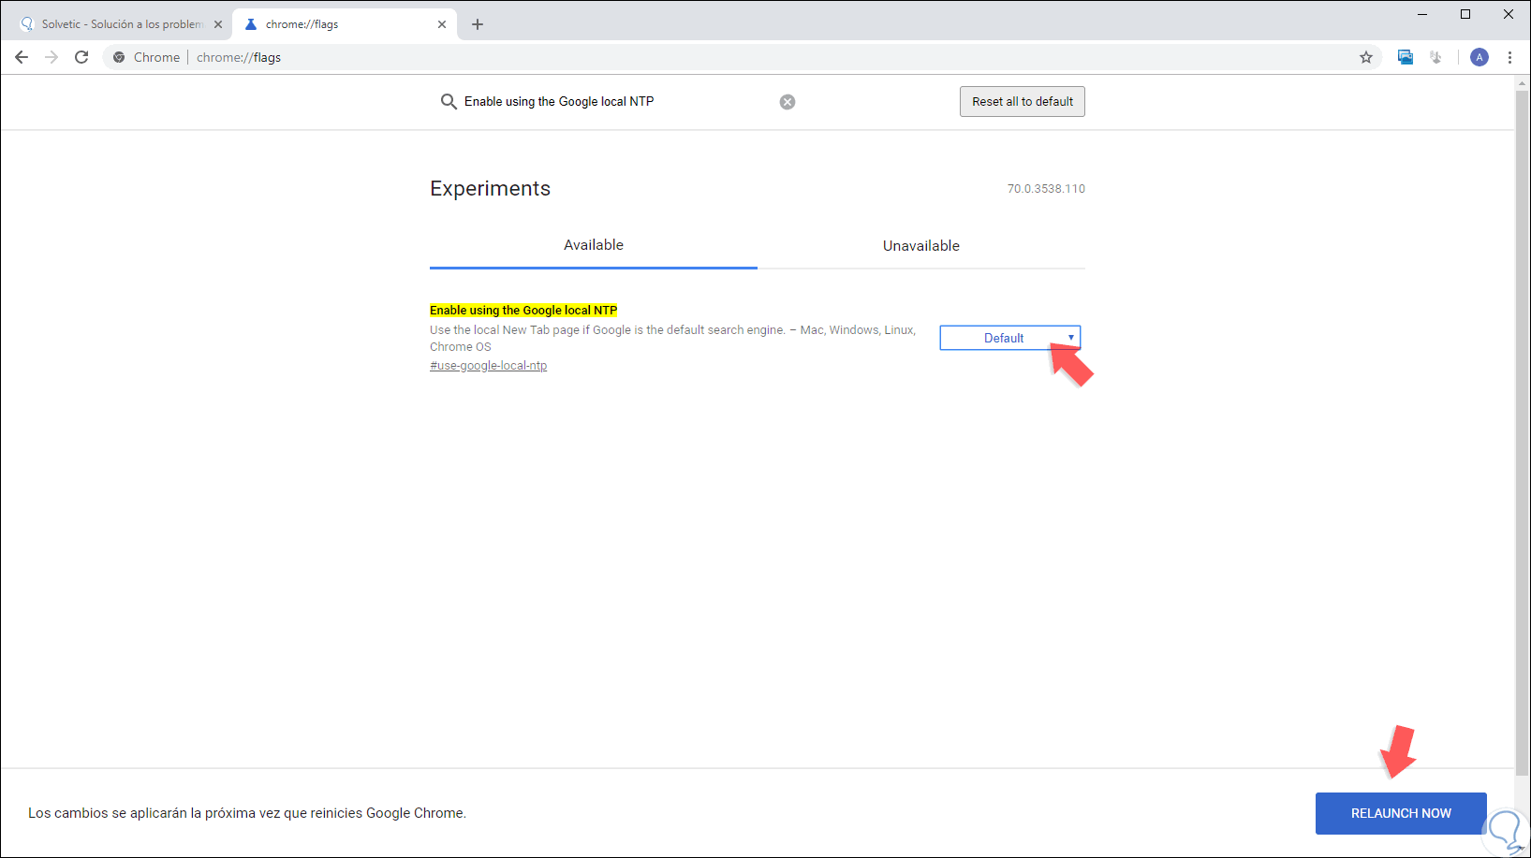Minimize the Chrome window
The height and width of the screenshot is (858, 1531).
click(1422, 14)
